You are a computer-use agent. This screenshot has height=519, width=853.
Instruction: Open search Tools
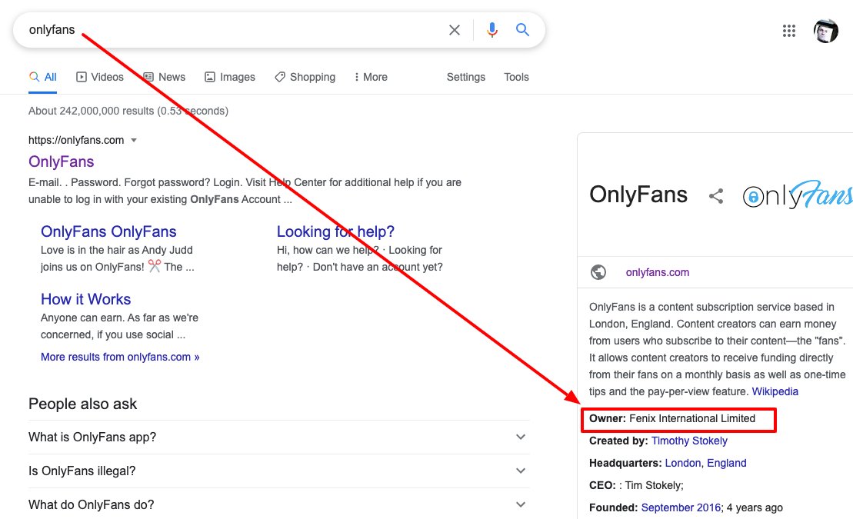[516, 77]
